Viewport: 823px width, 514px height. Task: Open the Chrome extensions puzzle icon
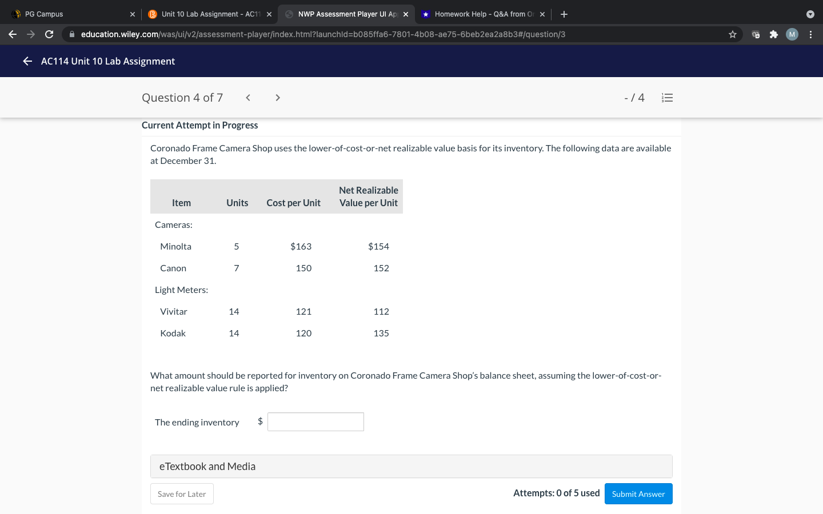[774, 34]
